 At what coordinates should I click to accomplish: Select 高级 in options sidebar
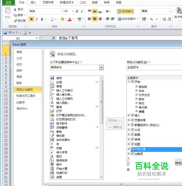[x=19, y=83]
